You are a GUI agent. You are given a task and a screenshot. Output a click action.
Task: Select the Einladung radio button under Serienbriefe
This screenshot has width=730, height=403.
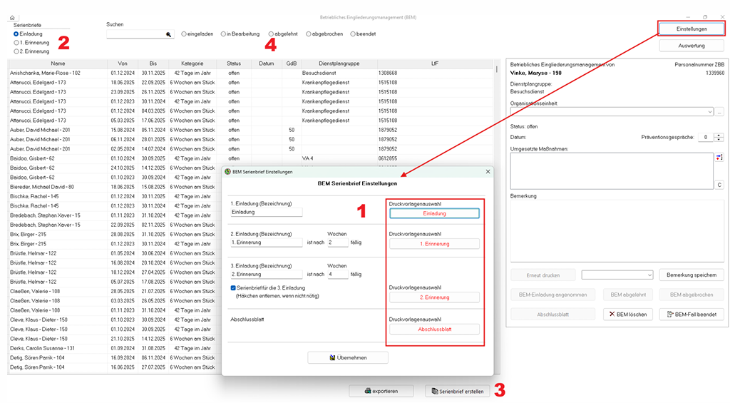pos(16,34)
